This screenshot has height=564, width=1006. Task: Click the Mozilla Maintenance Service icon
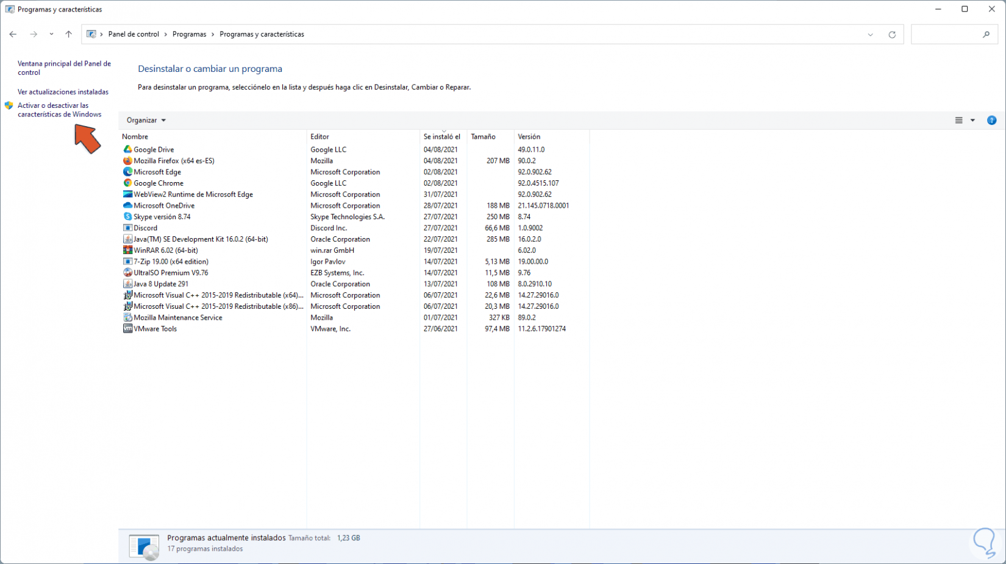point(127,317)
